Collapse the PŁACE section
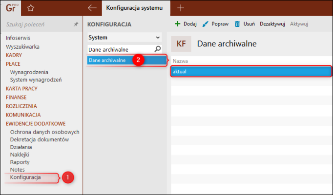Screen dimensions: 333x195 (13, 64)
